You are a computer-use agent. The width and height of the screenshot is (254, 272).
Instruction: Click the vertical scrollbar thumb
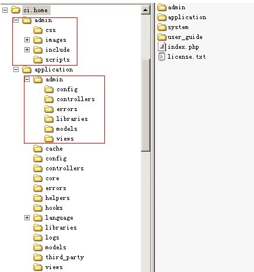point(146,105)
